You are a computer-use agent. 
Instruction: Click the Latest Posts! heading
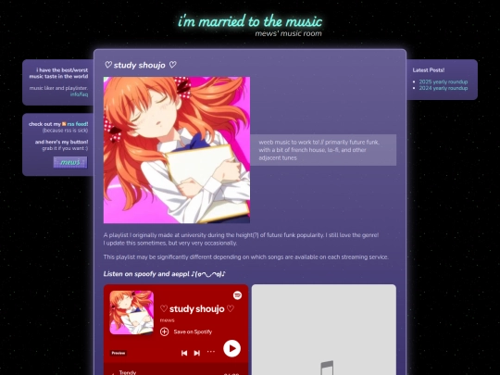tap(429, 70)
